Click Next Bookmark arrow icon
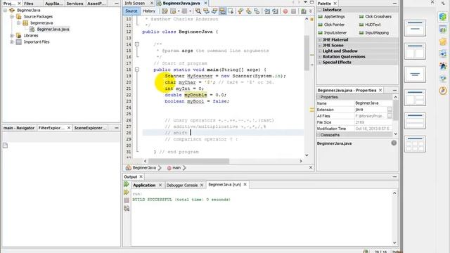 [x=248, y=11]
